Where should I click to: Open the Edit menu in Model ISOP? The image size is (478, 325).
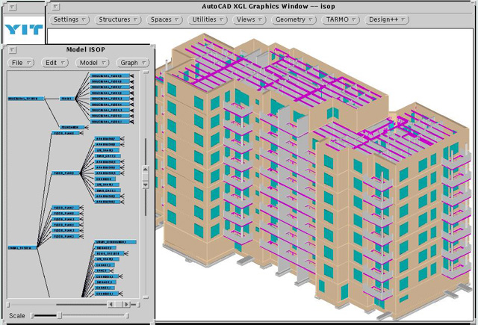55,63
